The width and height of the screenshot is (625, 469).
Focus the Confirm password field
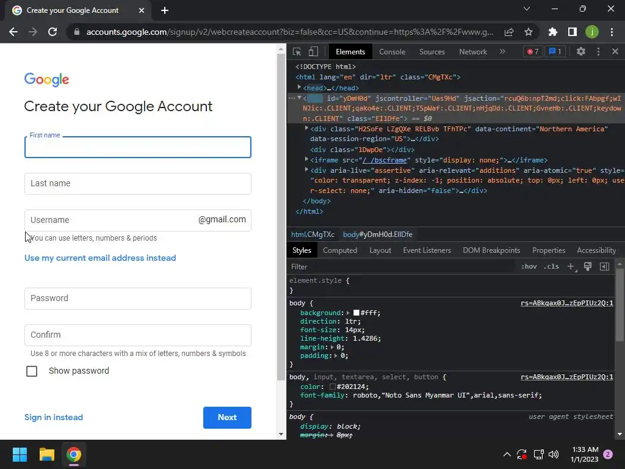tap(138, 335)
